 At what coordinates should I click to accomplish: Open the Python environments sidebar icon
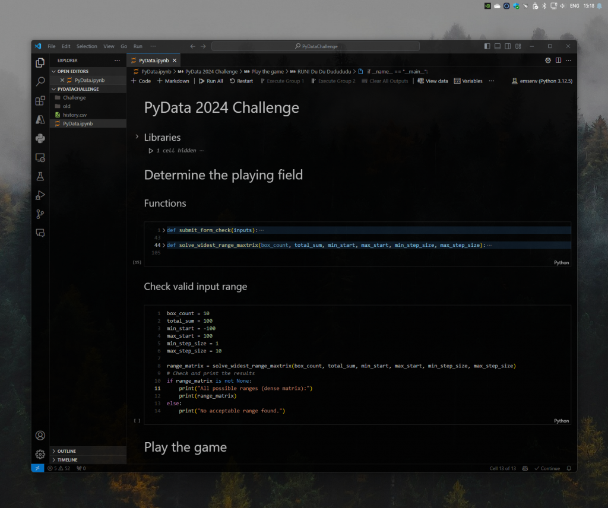(x=40, y=138)
